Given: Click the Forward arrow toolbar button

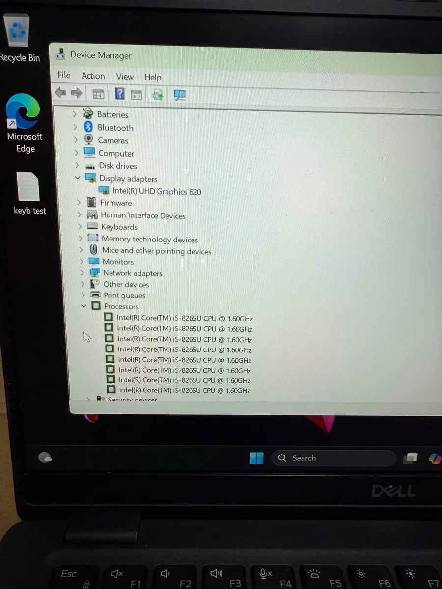Looking at the screenshot, I should click(77, 93).
